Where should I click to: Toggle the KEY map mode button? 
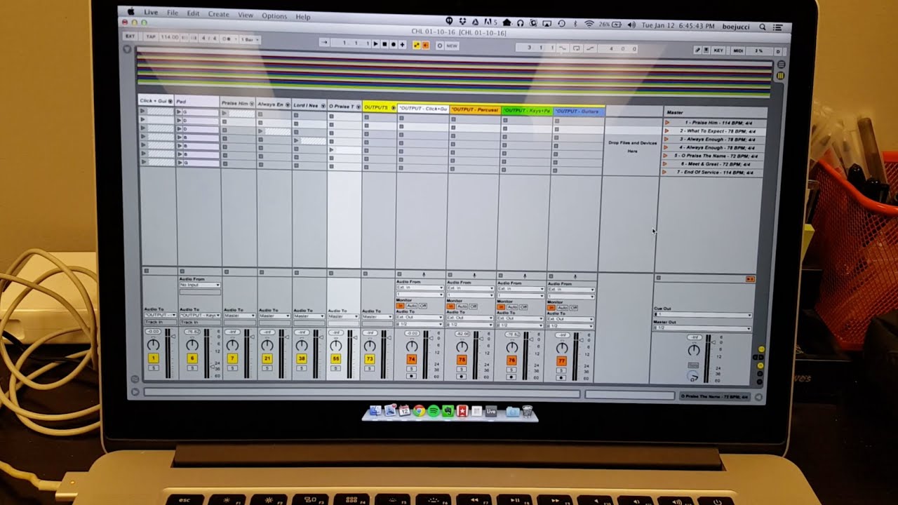coord(718,50)
